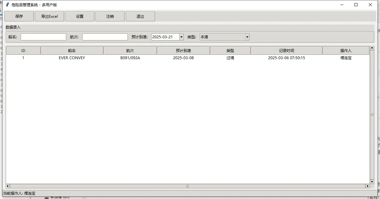Screen dimensions: 380x199
Task: Click the 航次 column header
Action: click(130, 50)
